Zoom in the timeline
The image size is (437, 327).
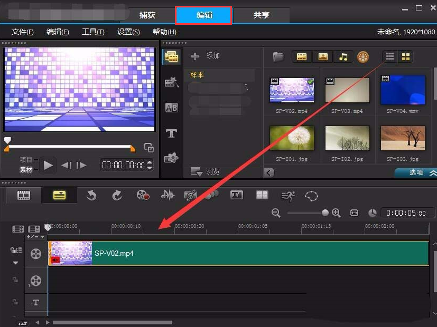coord(336,213)
